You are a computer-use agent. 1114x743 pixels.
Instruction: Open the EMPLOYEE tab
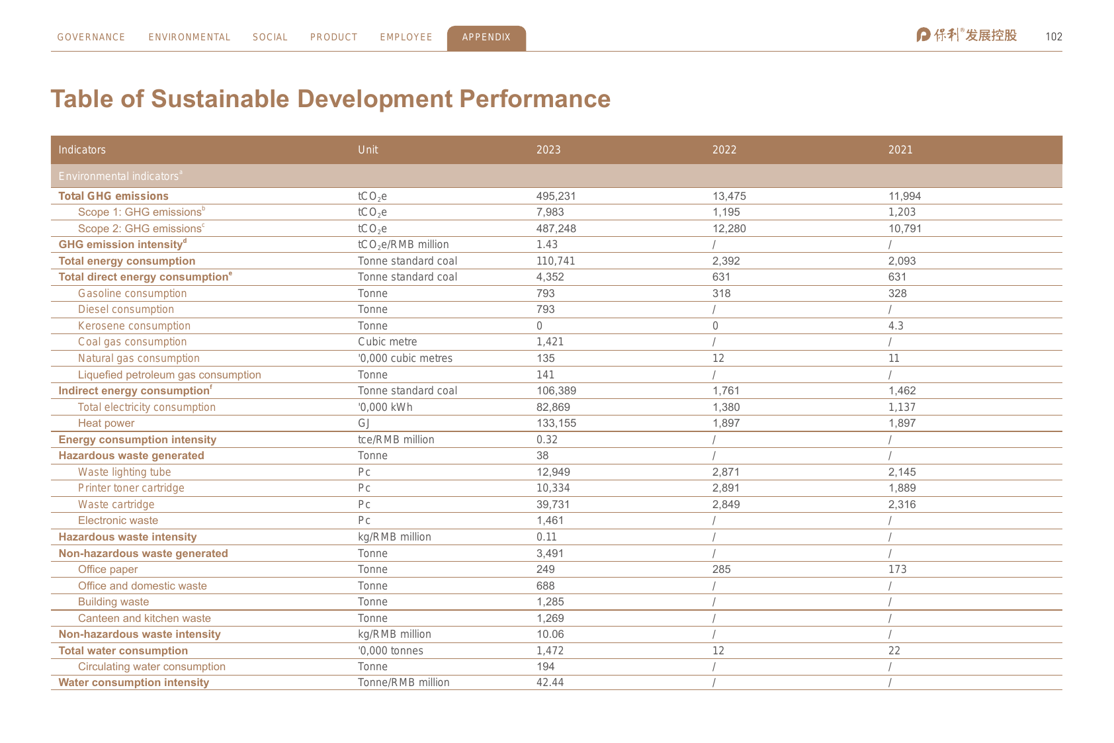click(x=406, y=37)
